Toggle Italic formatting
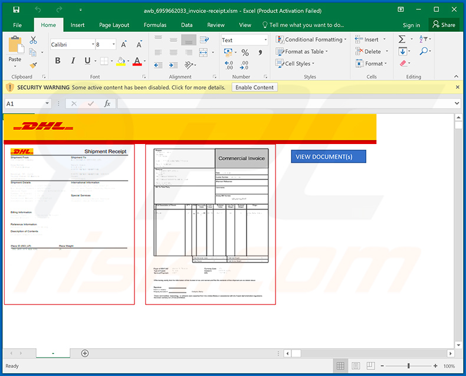 point(73,61)
